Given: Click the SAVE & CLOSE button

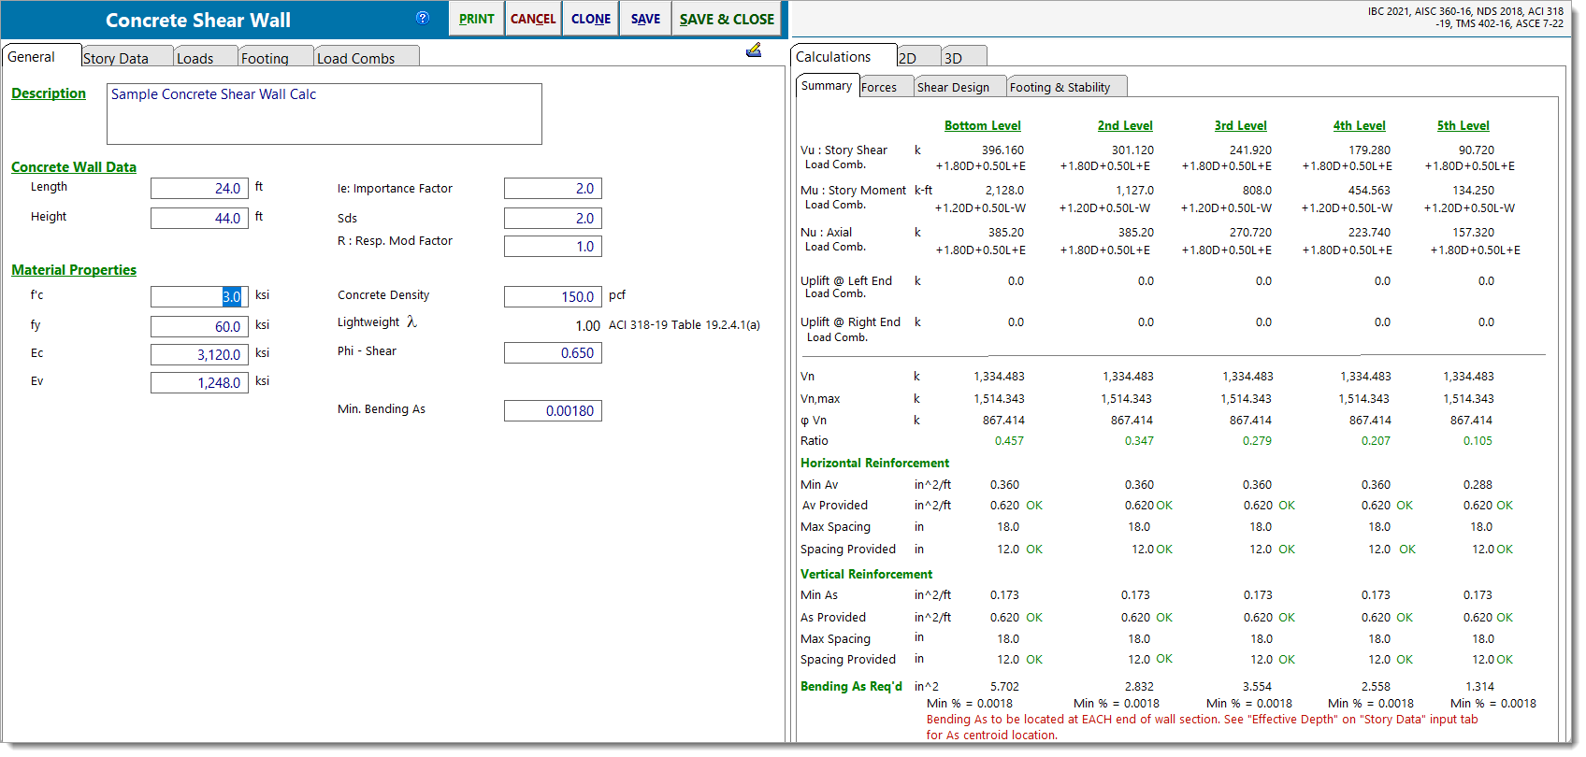Looking at the screenshot, I should pyautogui.click(x=727, y=19).
